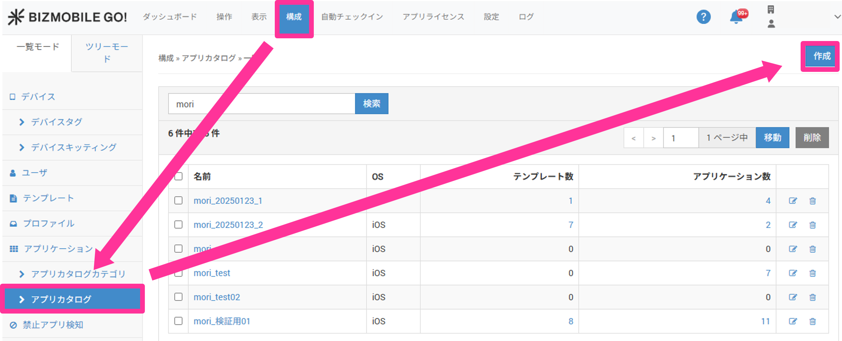Delete mori_検証用01 using its trash icon

point(812,321)
